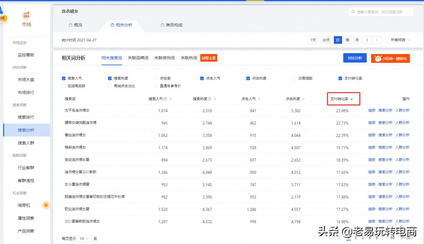424x244 pixels.
Task: Click the 请输入搜索词 input field
Action: point(379,12)
